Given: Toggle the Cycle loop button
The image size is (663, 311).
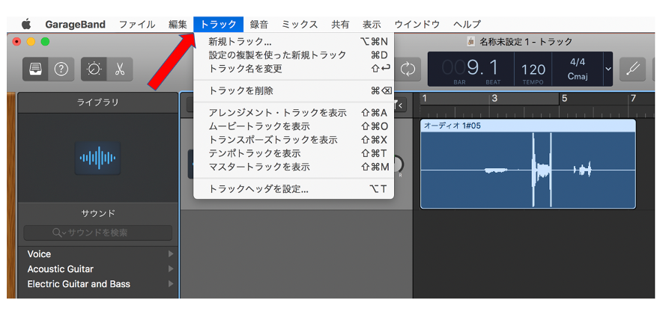Looking at the screenshot, I should 408,70.
